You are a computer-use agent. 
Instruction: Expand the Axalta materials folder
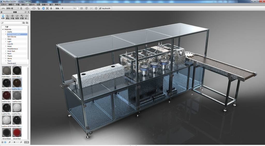coord(6,32)
